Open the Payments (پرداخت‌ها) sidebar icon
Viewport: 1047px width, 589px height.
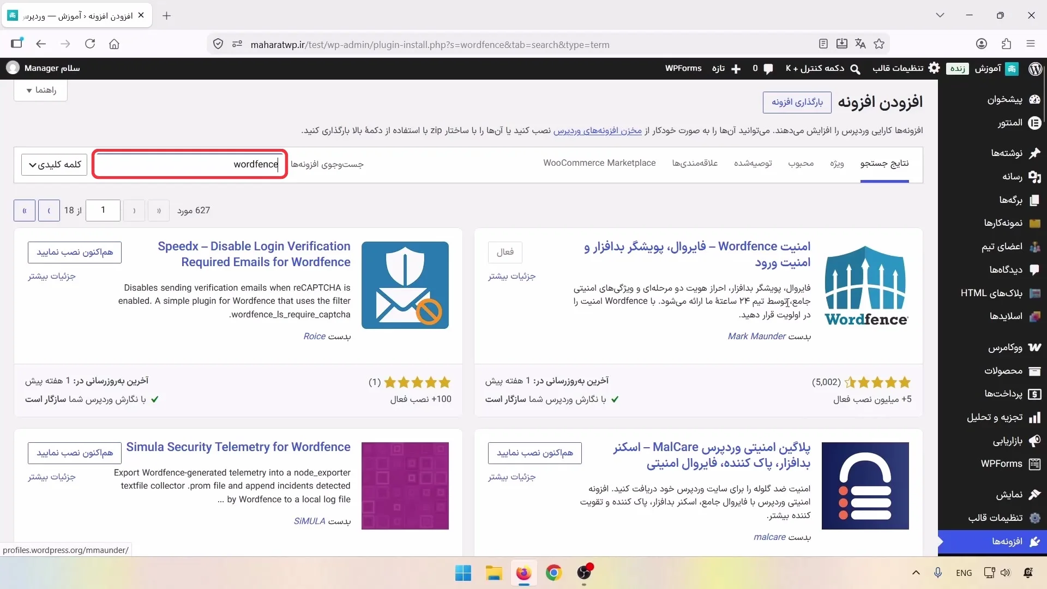pos(1034,394)
